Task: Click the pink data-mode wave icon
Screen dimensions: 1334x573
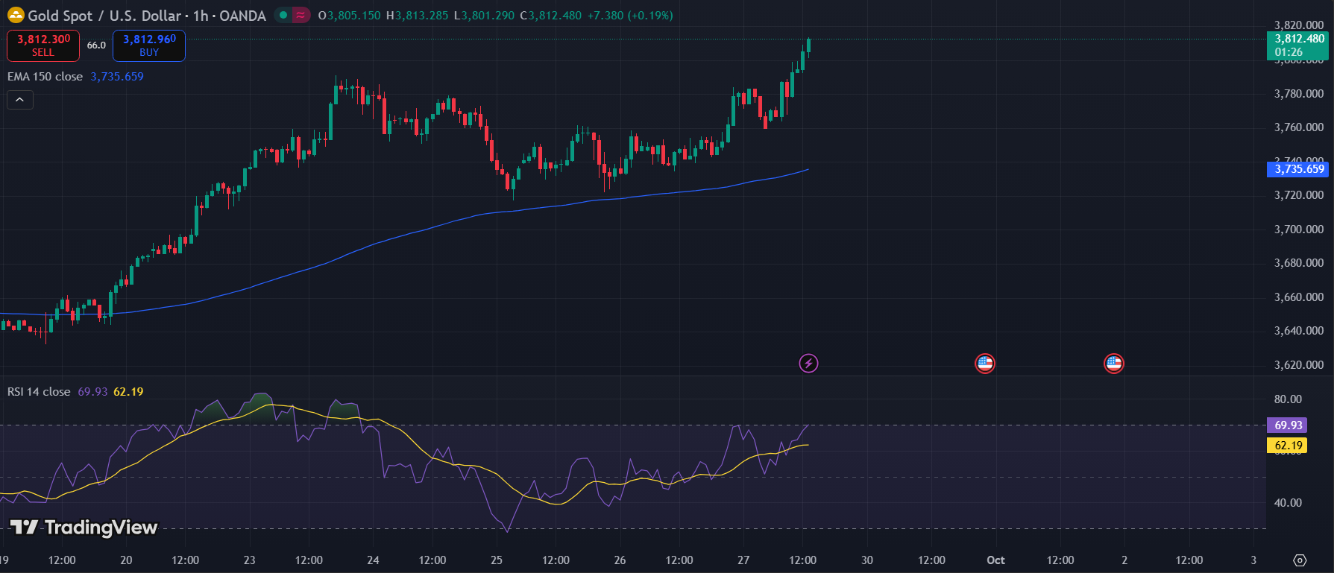Action: pos(301,15)
